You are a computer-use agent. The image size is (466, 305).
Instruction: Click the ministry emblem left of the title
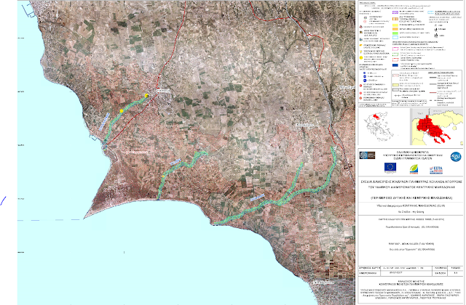point(367,155)
